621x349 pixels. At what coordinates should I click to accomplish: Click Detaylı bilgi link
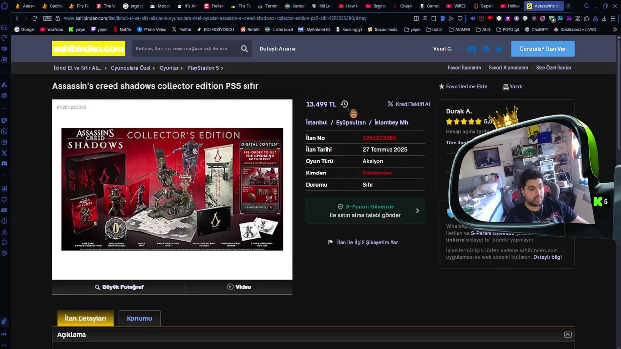[x=547, y=257]
